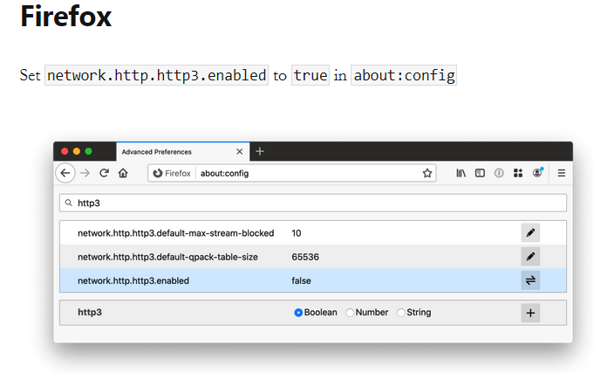Select the Number radio button
This screenshot has height=373, width=594.
[350, 312]
